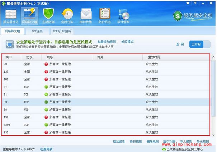Click the 返回 link
217x152 pixels.
coord(180,44)
